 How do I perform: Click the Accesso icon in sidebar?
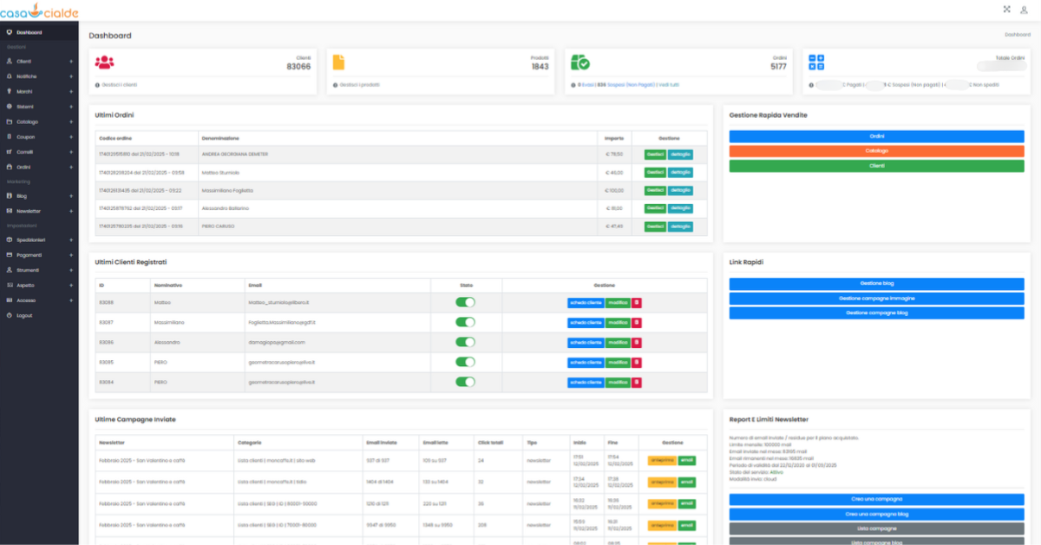click(x=9, y=300)
